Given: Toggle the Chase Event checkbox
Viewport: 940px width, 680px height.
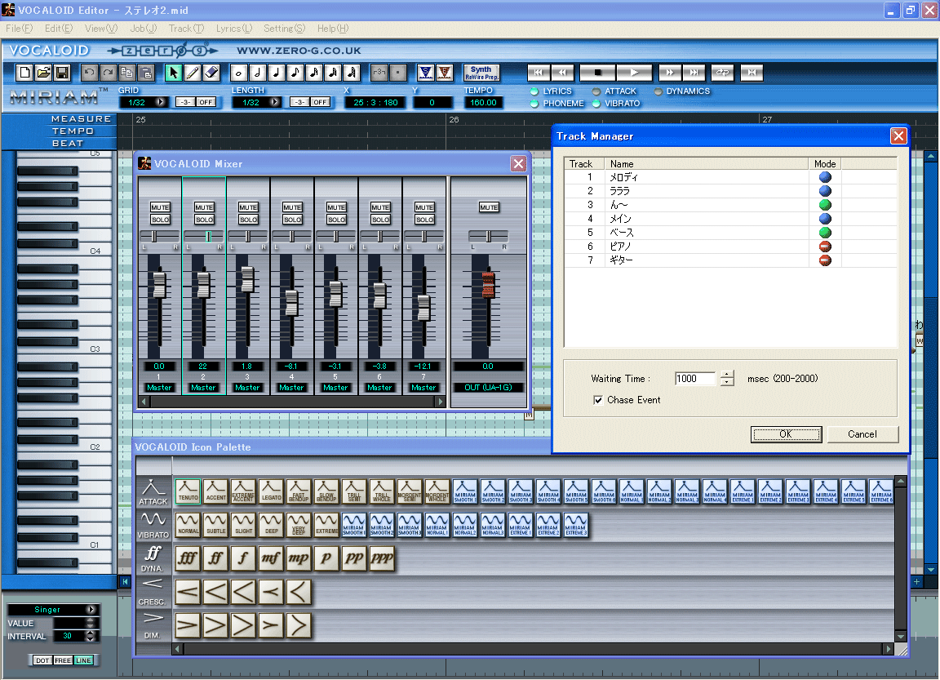Looking at the screenshot, I should (597, 400).
